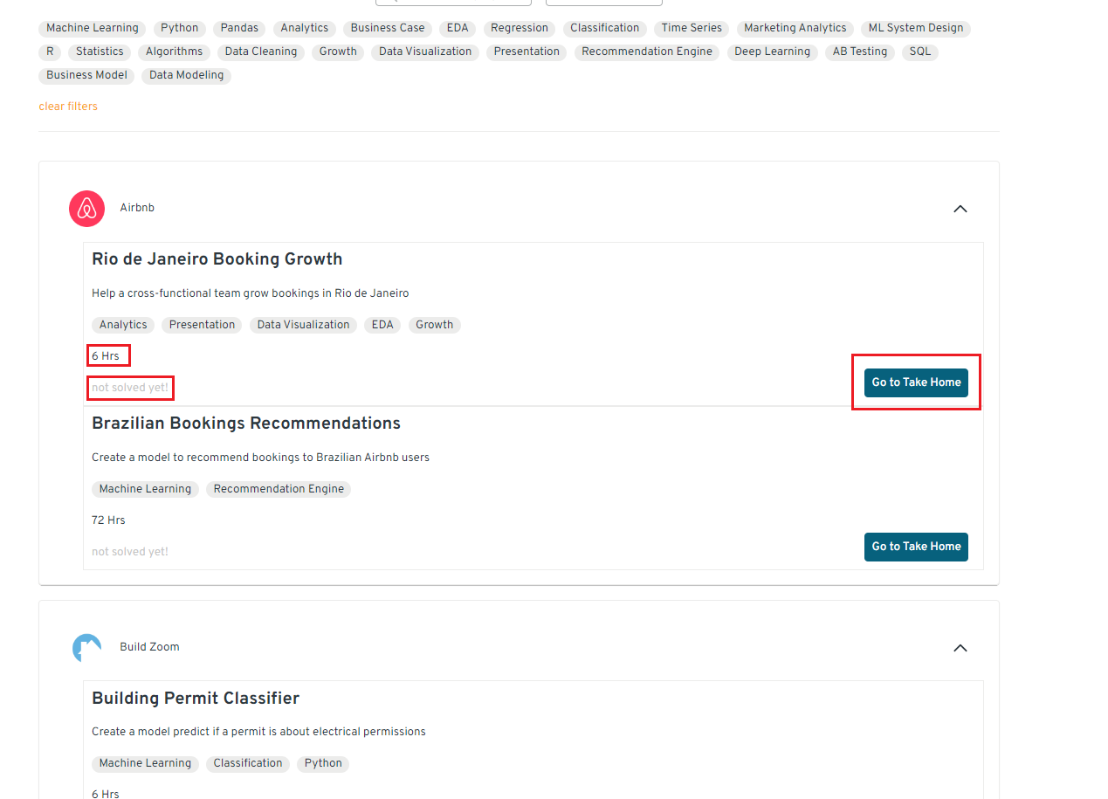Select the AB Testing filter tag
The width and height of the screenshot is (1108, 799).
[859, 52]
